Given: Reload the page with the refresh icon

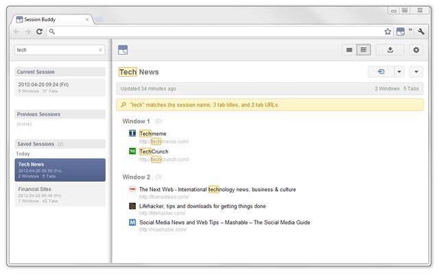Looking at the screenshot, I should tap(39, 32).
